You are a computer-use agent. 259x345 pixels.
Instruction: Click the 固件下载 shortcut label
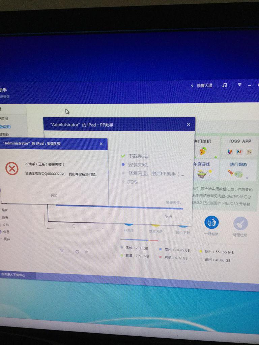point(183,232)
